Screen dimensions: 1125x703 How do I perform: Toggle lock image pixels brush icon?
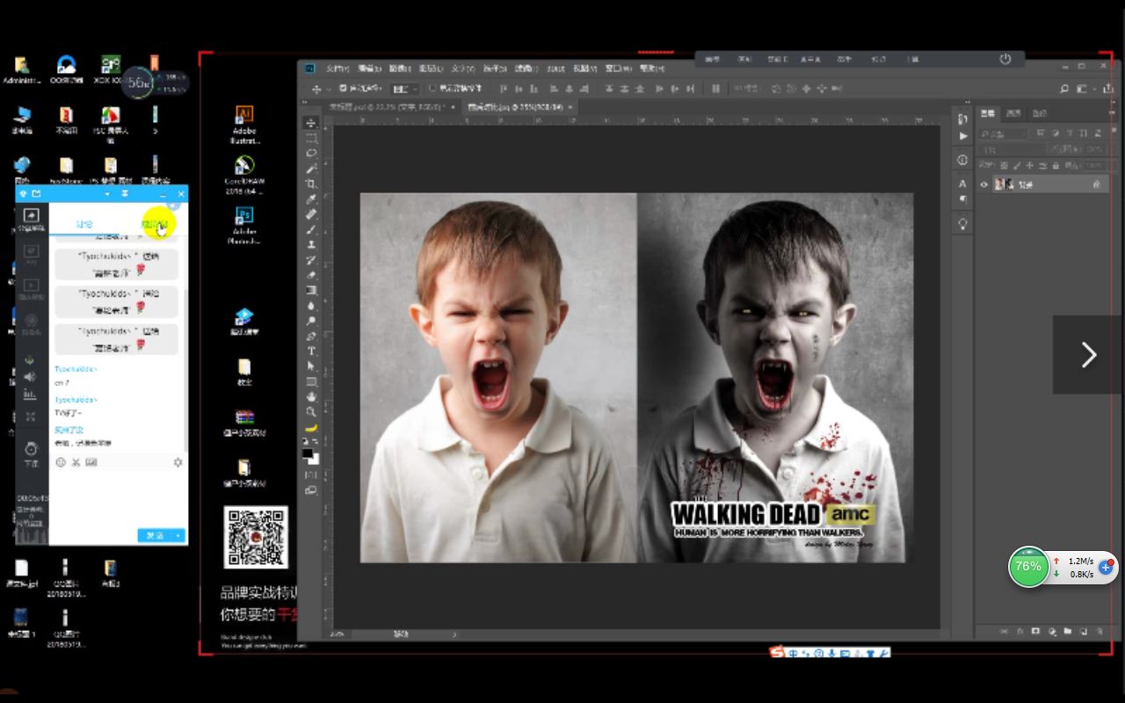tap(1017, 165)
